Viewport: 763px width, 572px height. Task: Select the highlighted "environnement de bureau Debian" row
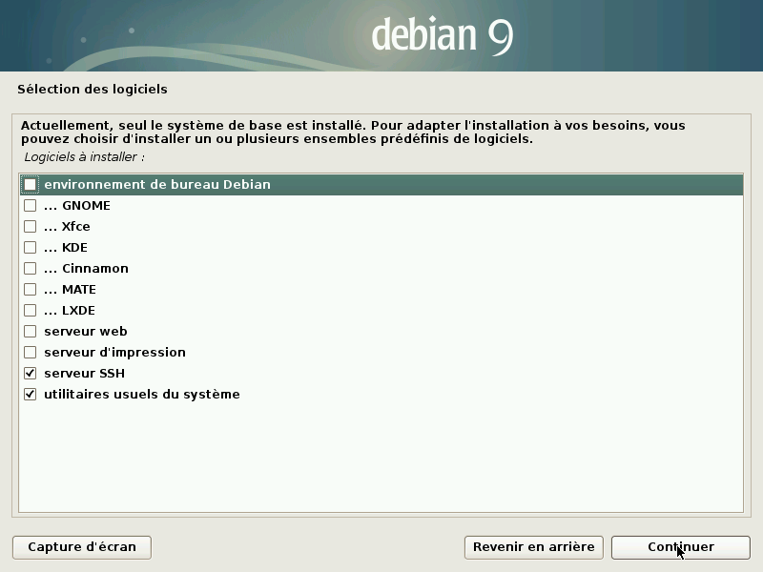click(191, 184)
